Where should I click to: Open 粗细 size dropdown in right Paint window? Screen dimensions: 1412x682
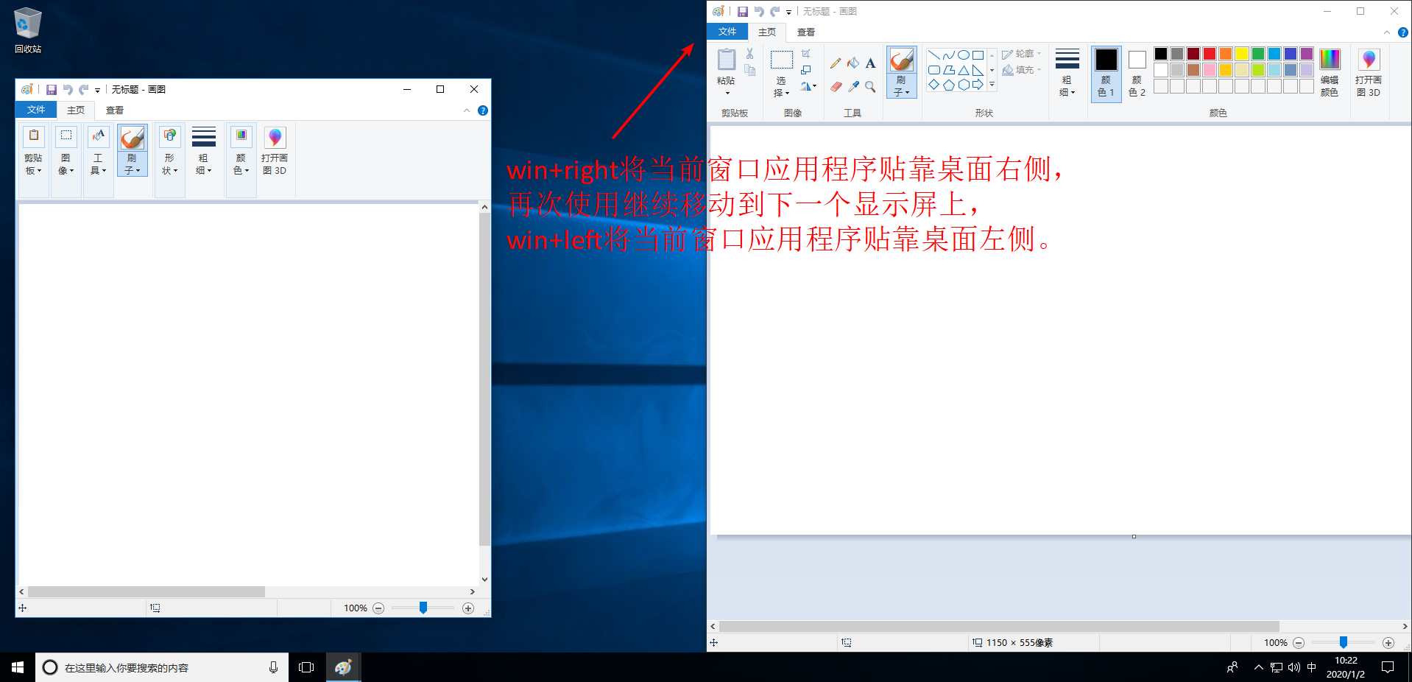pyautogui.click(x=1067, y=72)
